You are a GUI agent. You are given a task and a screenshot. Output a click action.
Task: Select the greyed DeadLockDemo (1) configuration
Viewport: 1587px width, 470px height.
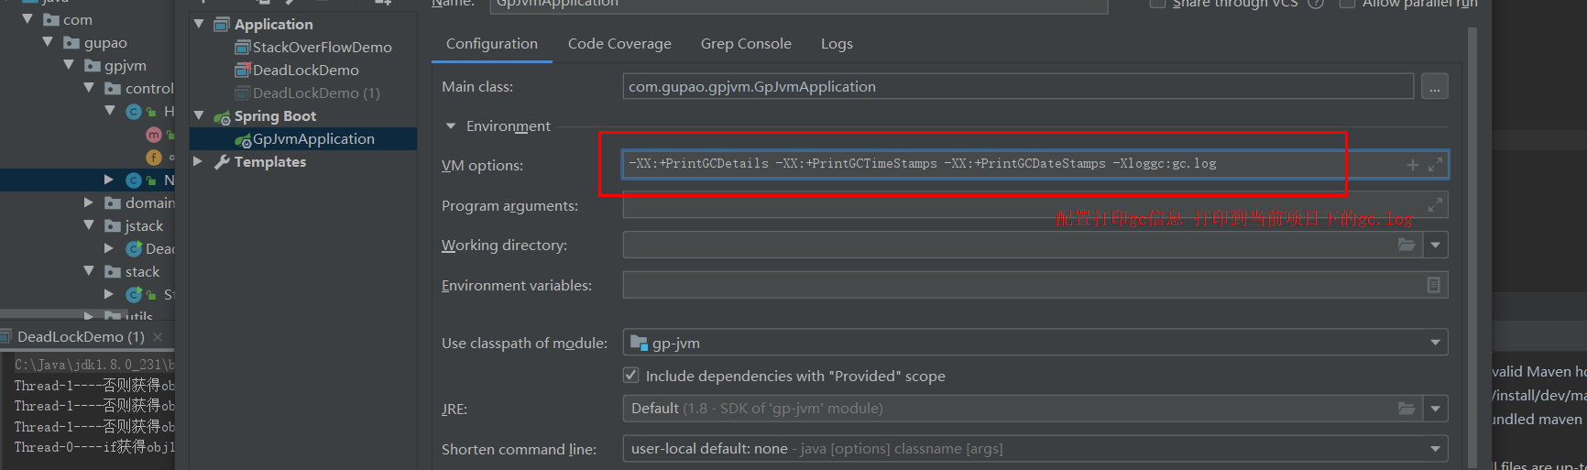(x=316, y=93)
